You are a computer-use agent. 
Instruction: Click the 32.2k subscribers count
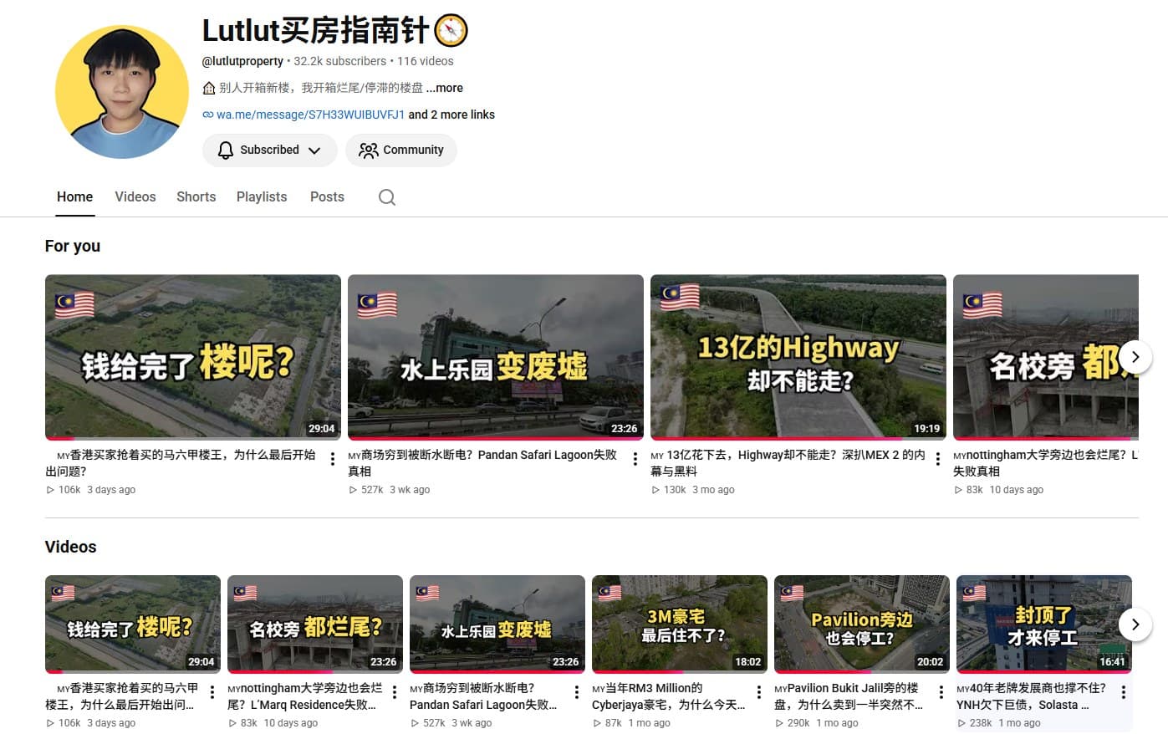pos(340,61)
